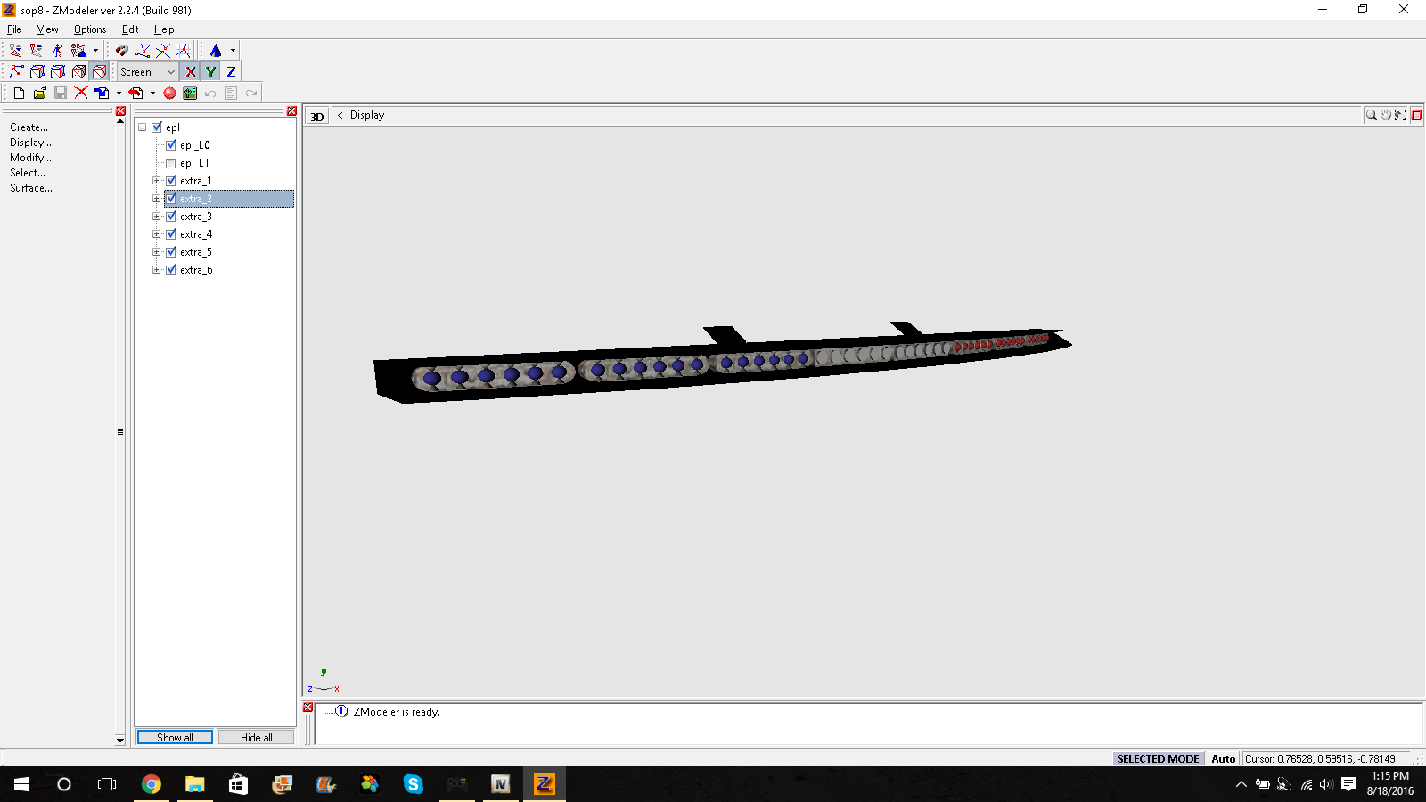The width and height of the screenshot is (1426, 802).
Task: Activate the viewport pan hand icon
Action: tap(1386, 115)
